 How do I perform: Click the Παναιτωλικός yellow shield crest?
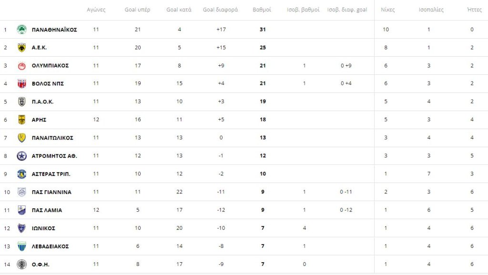[x=21, y=137]
